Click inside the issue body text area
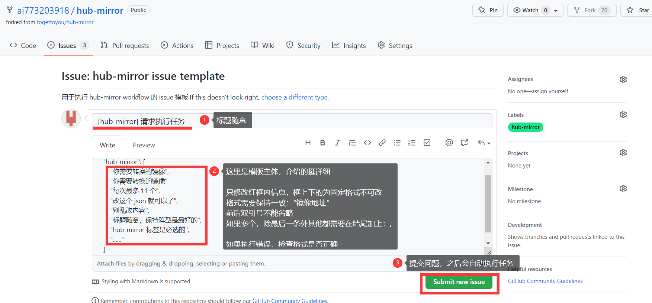 288,207
